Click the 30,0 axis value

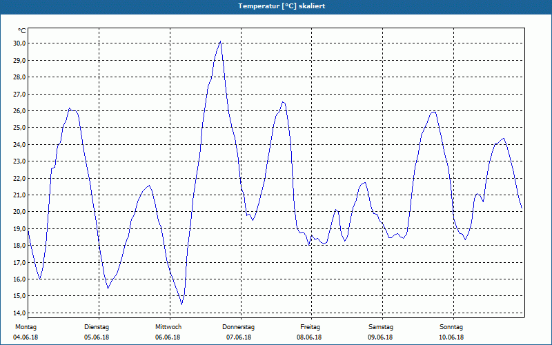(19, 43)
